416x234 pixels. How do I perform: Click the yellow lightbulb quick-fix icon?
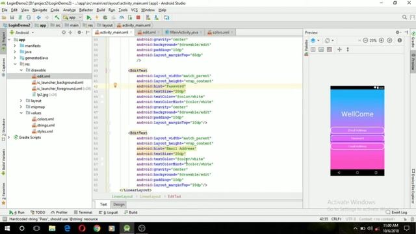tap(115, 85)
